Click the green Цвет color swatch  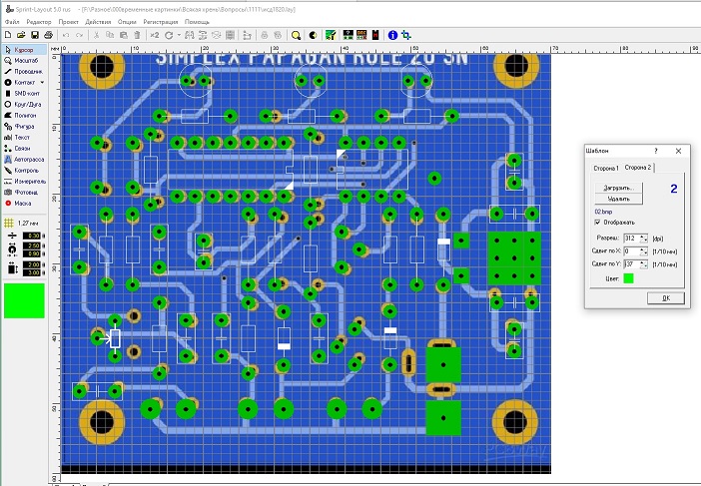(629, 278)
